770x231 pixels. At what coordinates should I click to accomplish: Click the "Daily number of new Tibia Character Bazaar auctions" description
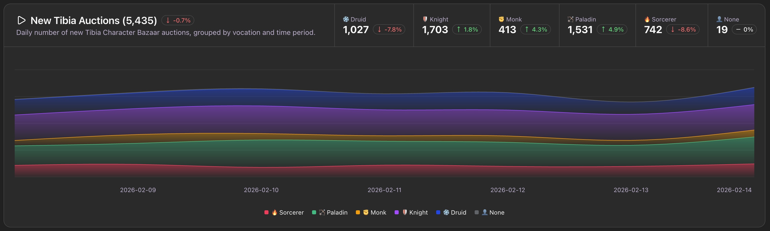click(x=166, y=33)
